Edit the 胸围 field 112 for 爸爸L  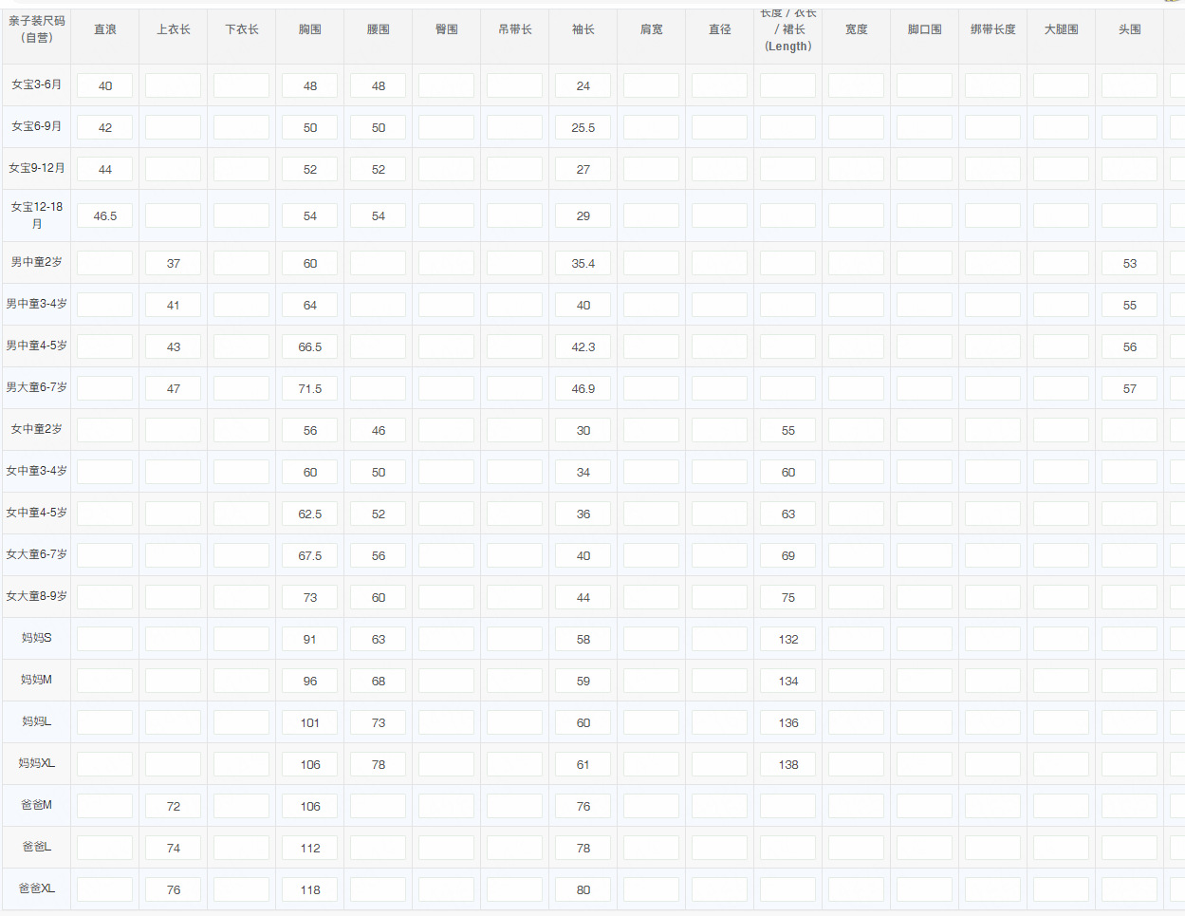pos(310,848)
